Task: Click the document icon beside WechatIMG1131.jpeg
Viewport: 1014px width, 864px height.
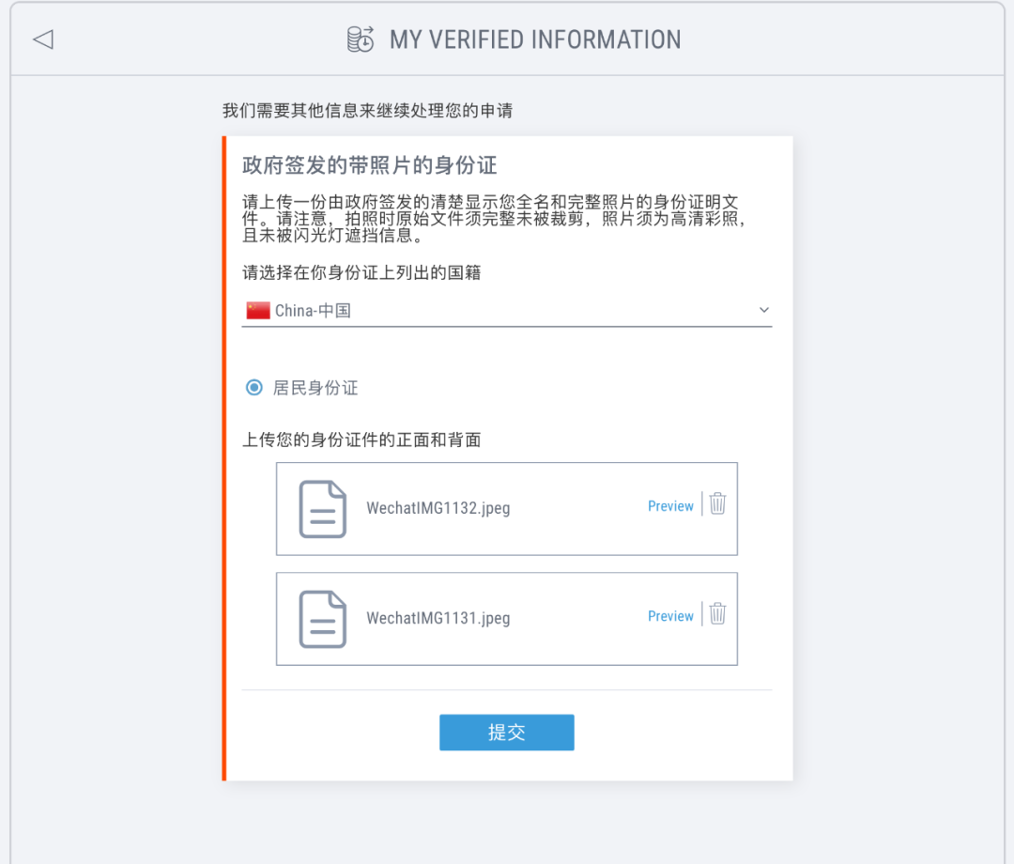Action: [322, 619]
